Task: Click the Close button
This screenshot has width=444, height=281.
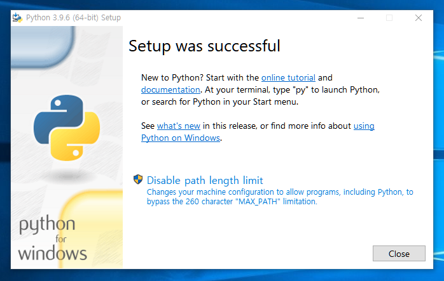Action: (399, 253)
